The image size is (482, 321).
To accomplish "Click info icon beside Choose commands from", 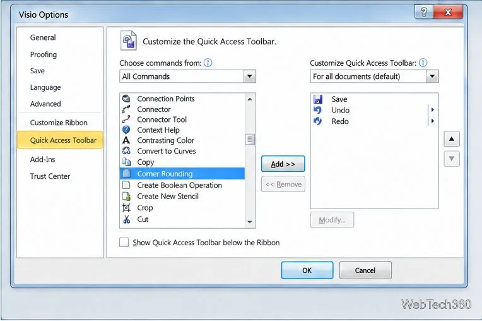I will (208, 63).
